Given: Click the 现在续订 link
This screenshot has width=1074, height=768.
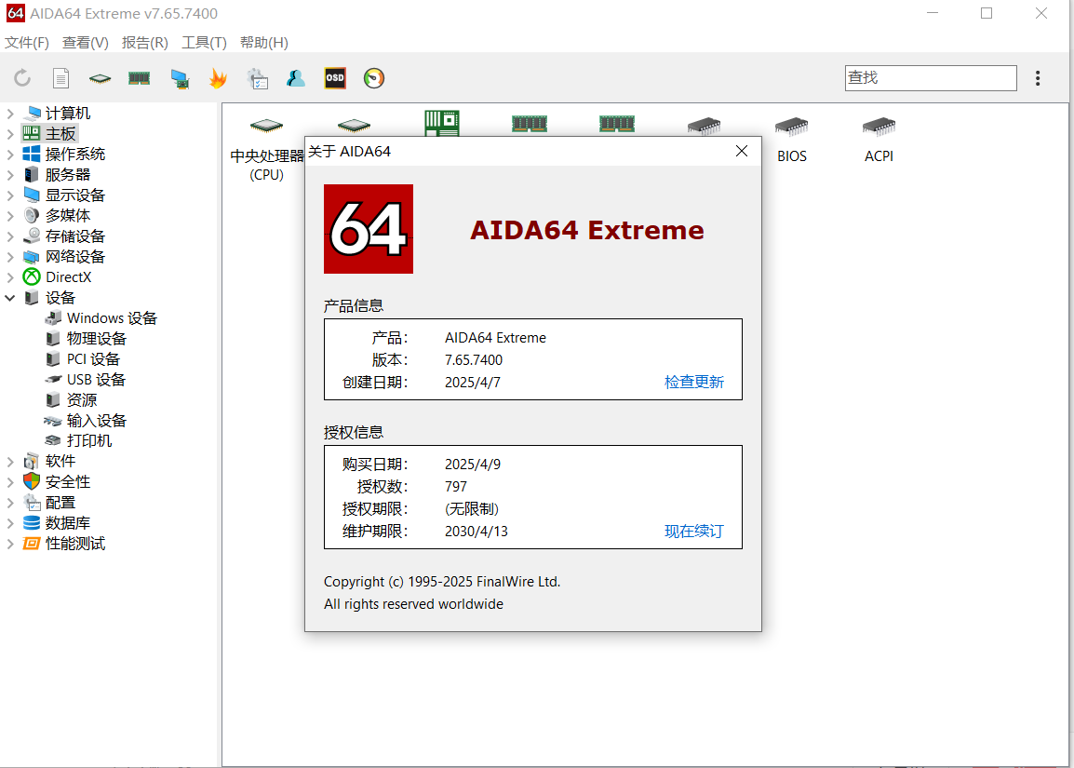Looking at the screenshot, I should coord(694,531).
